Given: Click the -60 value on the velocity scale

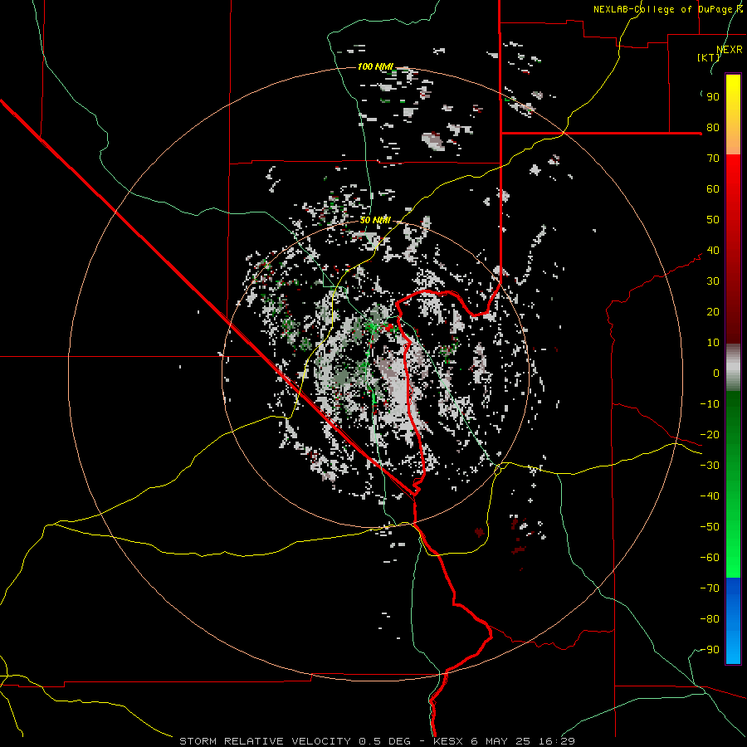Looking at the screenshot, I should pos(710,558).
